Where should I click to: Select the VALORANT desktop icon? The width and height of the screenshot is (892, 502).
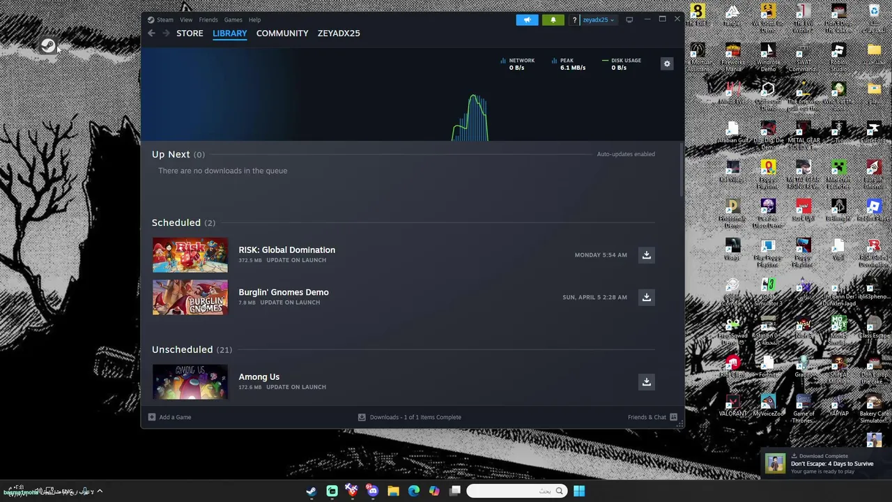732,406
